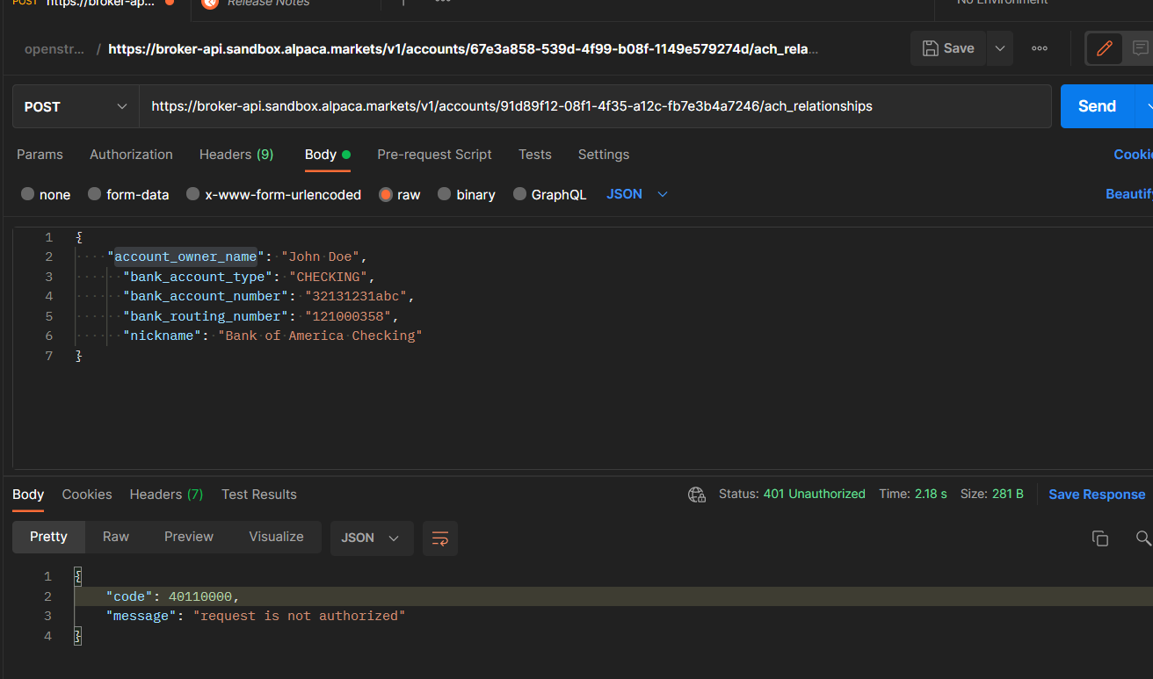The height and width of the screenshot is (679, 1153).
Task: Select the form-data body type
Action: click(128, 195)
